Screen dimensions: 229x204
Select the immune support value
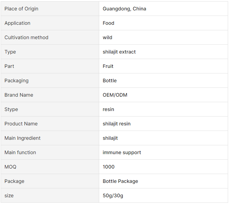click(x=122, y=153)
